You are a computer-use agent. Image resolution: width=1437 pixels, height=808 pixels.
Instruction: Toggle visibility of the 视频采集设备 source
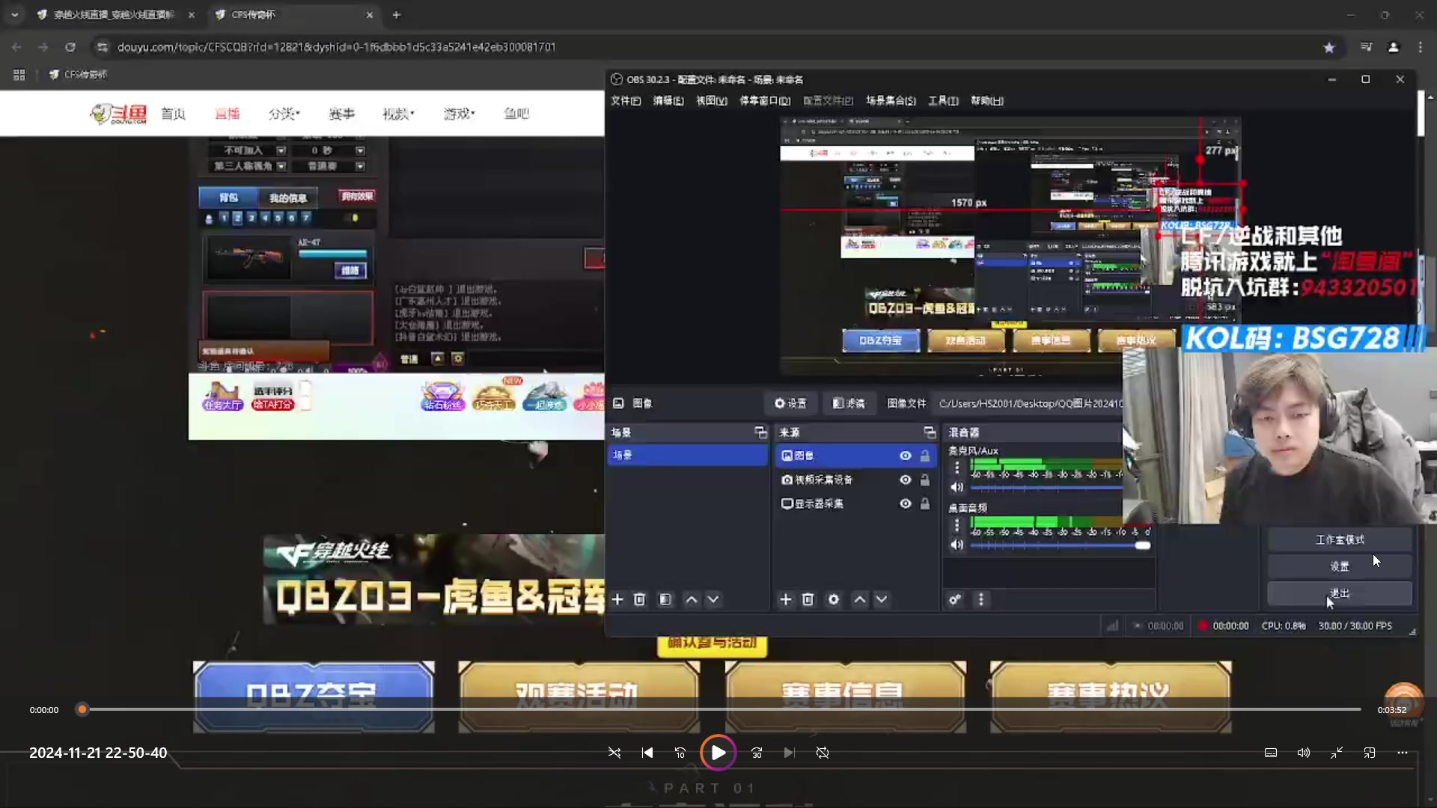(x=906, y=480)
